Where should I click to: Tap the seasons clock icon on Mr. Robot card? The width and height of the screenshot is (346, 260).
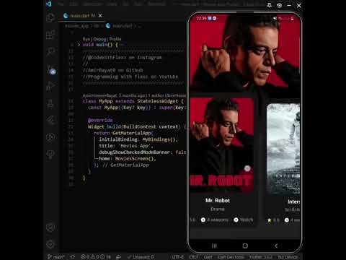click(203, 220)
